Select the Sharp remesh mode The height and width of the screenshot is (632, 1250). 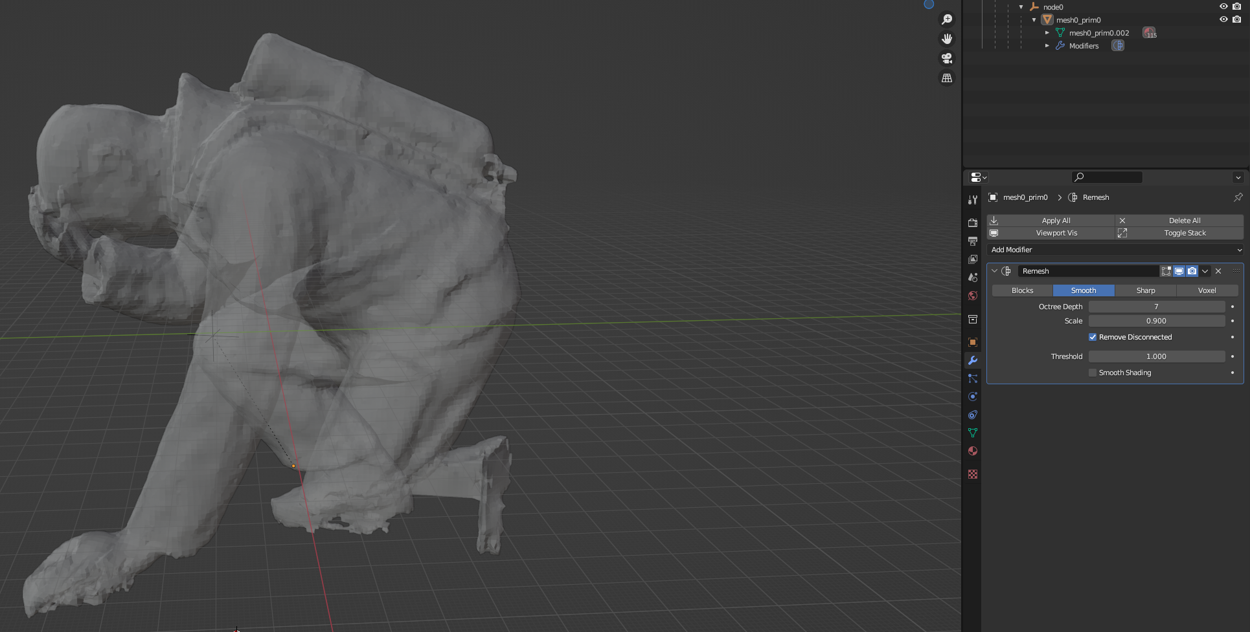[x=1146, y=290]
